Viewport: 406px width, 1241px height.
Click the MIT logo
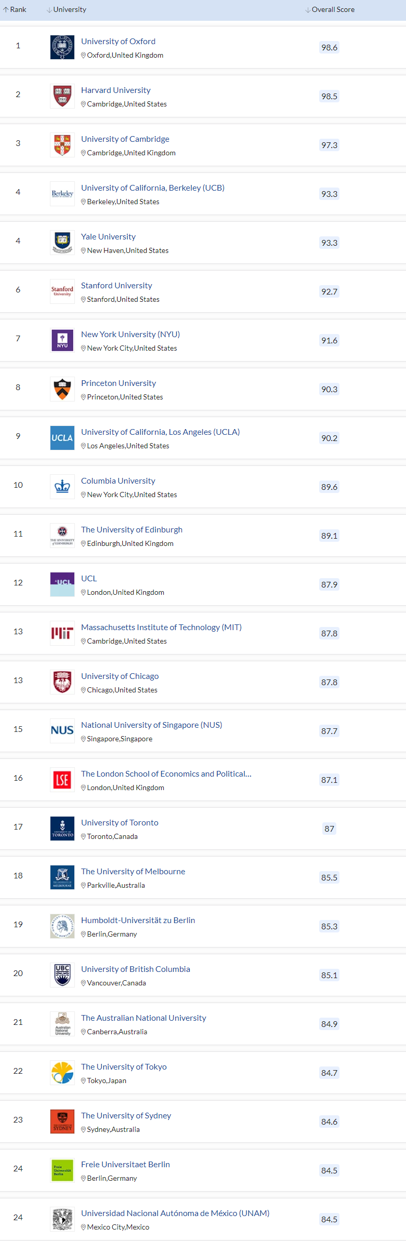click(62, 633)
